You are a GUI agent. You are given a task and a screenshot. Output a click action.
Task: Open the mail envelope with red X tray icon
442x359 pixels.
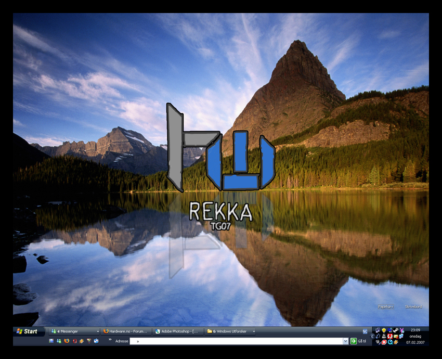[x=396, y=337]
